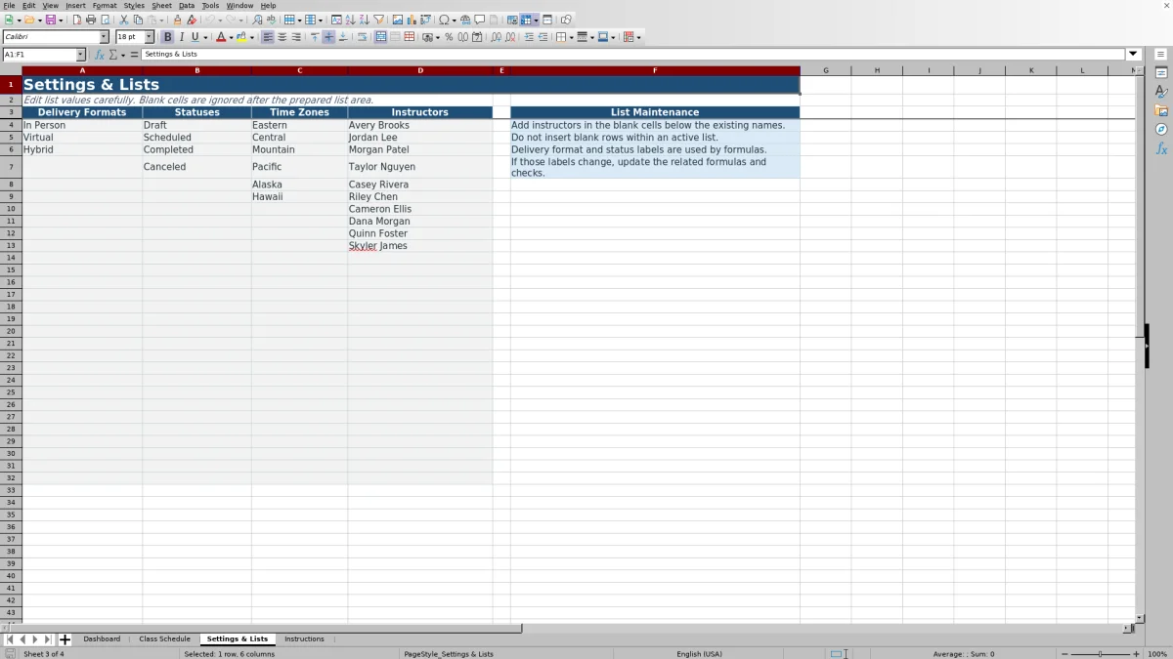Click the formula input line

(633, 55)
